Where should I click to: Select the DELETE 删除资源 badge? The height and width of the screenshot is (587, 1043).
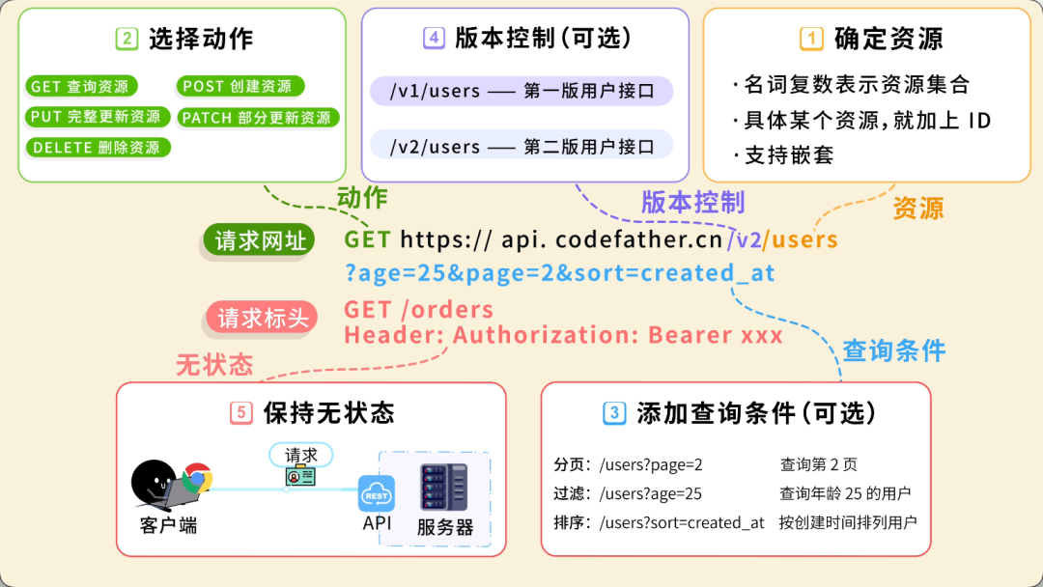pos(98,148)
